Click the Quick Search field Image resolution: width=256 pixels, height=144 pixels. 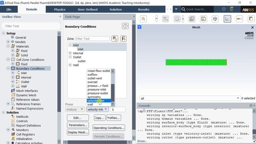point(197,10)
